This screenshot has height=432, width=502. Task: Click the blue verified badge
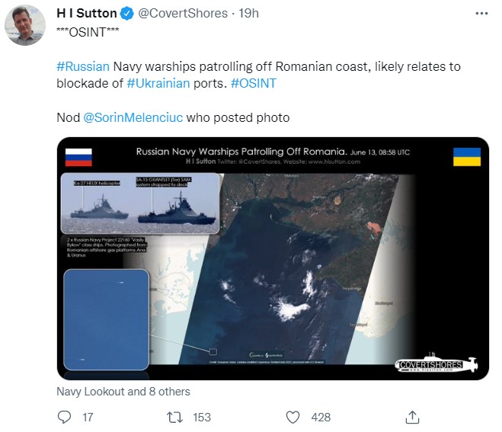tap(128, 14)
